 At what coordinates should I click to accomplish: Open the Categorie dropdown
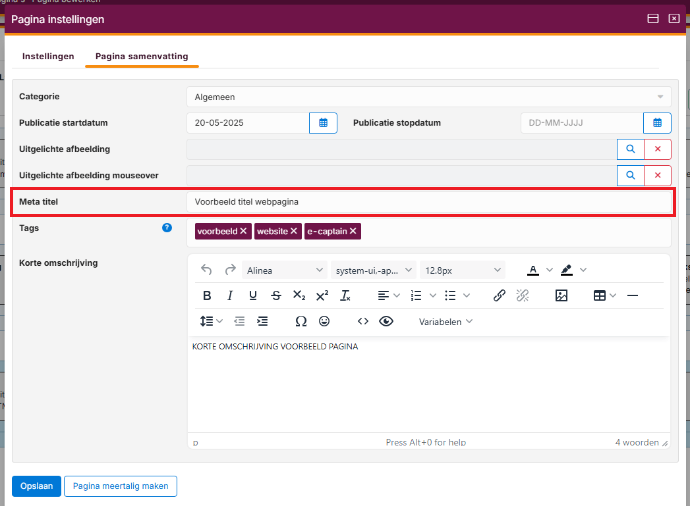click(428, 97)
